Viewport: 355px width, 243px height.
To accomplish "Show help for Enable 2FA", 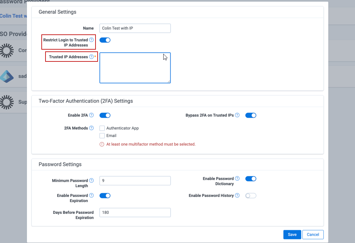I will (x=91, y=115).
